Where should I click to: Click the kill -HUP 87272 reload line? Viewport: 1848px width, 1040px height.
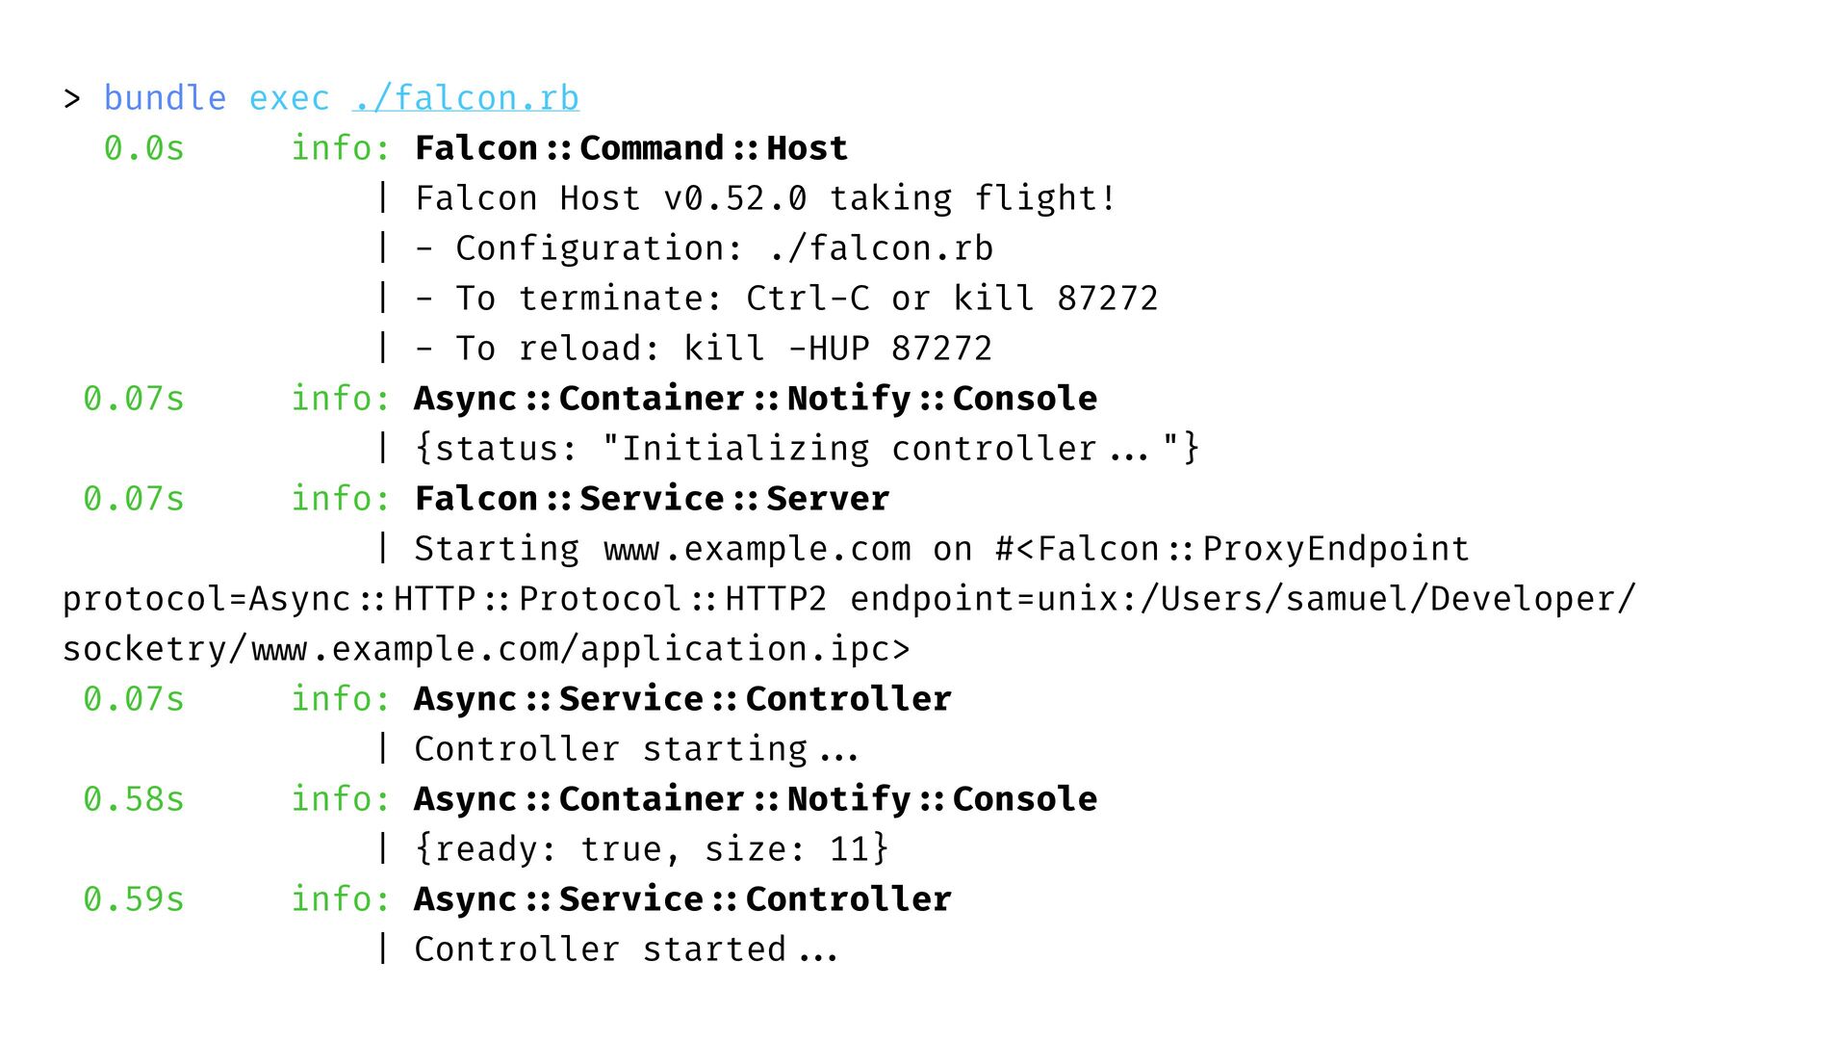click(704, 349)
